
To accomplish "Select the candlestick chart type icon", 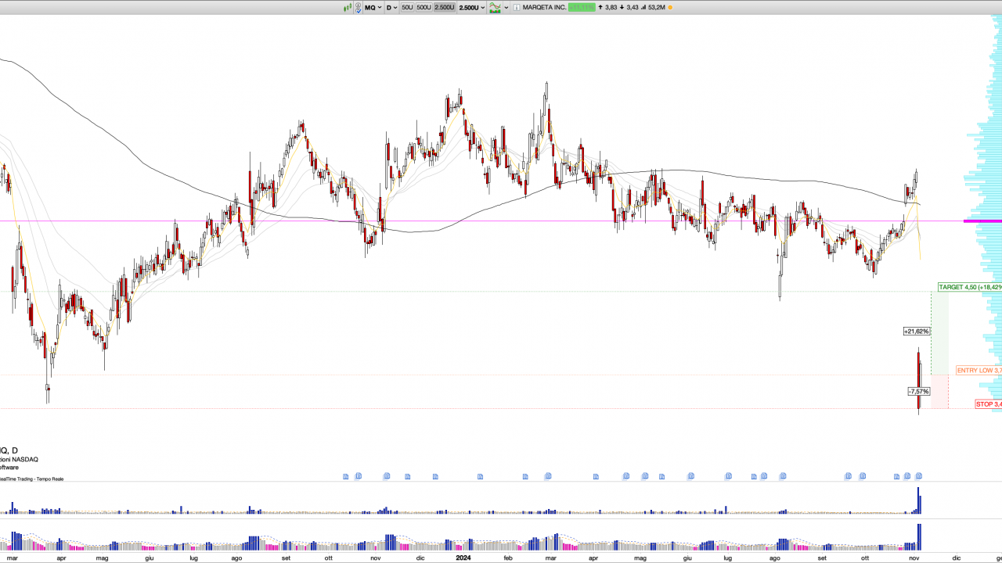I will point(348,8).
